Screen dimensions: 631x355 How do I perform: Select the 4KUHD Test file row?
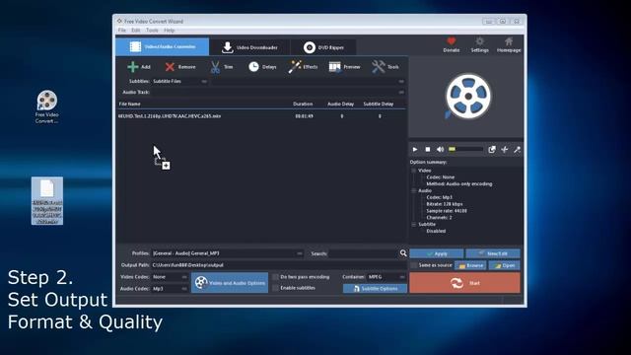(260, 116)
